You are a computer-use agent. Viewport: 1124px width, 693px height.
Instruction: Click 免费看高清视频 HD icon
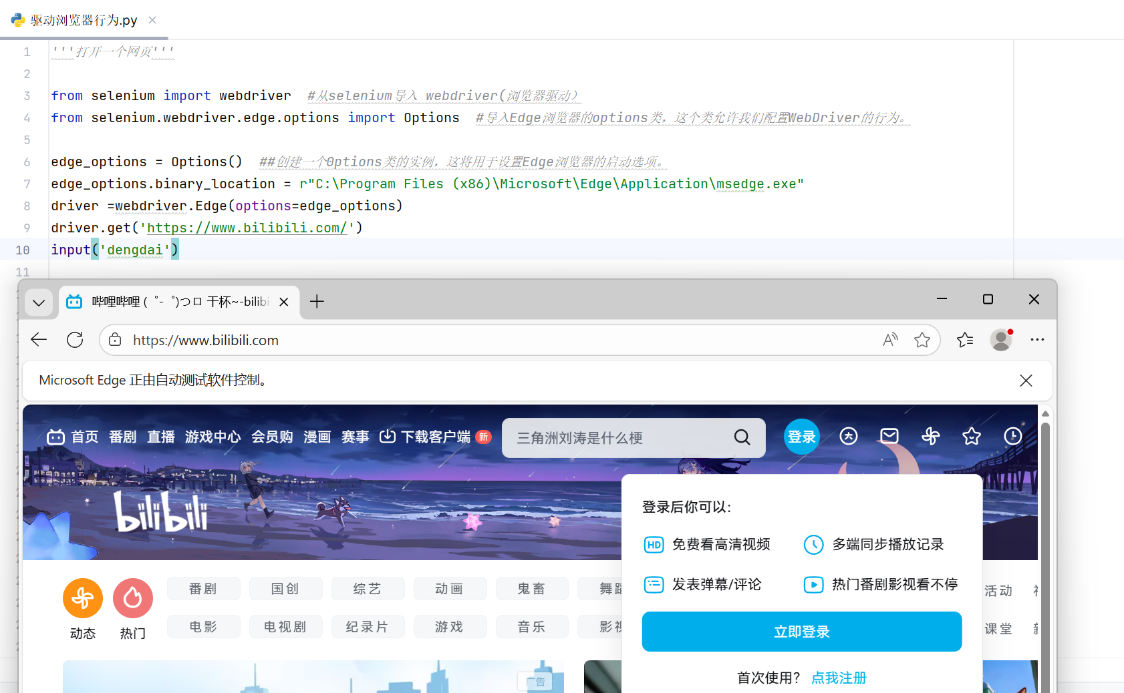point(654,545)
